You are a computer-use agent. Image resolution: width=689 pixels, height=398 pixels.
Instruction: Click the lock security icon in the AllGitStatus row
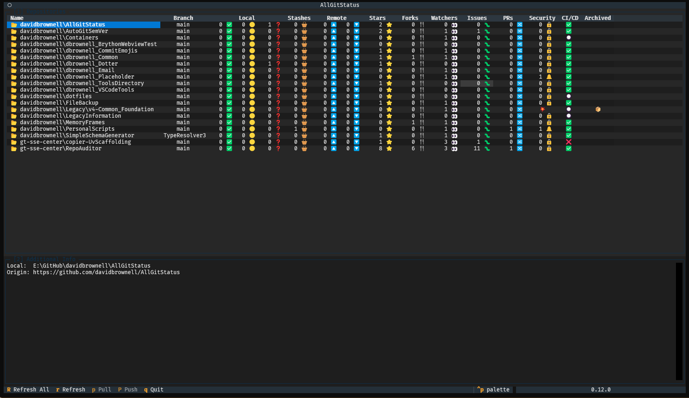(549, 25)
